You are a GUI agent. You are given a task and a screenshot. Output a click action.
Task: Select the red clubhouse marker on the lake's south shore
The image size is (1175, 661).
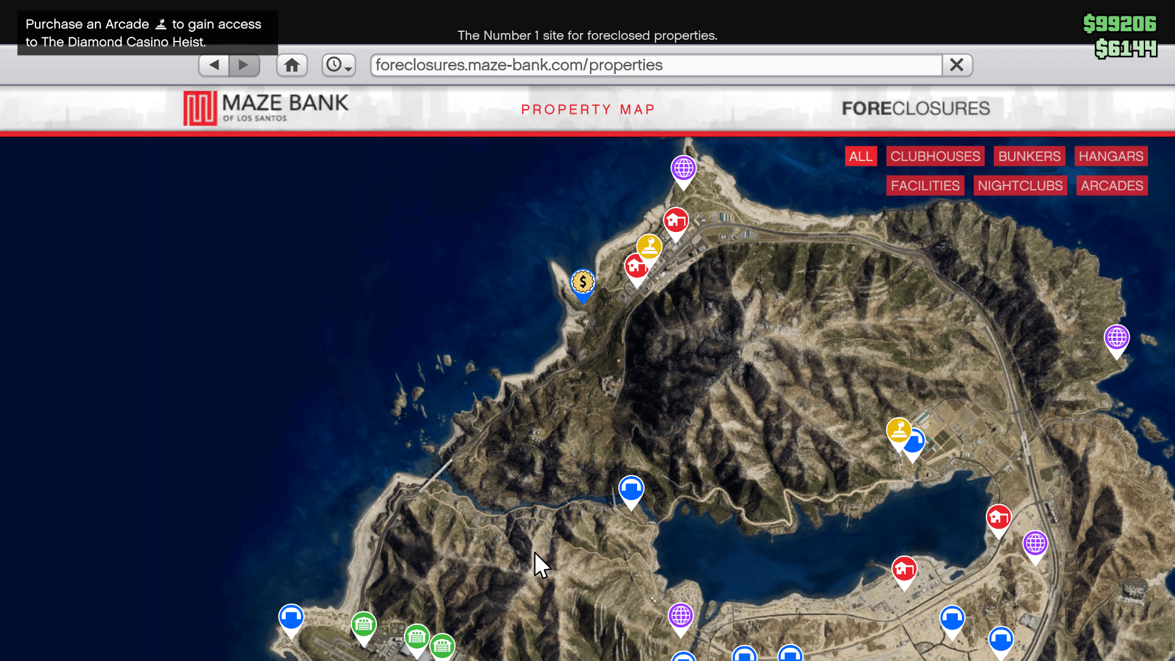tap(904, 570)
